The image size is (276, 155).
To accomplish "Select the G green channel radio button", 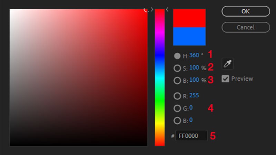I will [177, 108].
